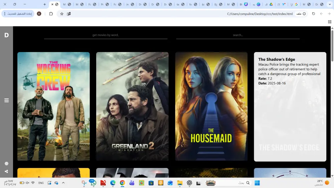Click the 'Rate: 7.2' text
334x188 pixels.
(x=265, y=78)
